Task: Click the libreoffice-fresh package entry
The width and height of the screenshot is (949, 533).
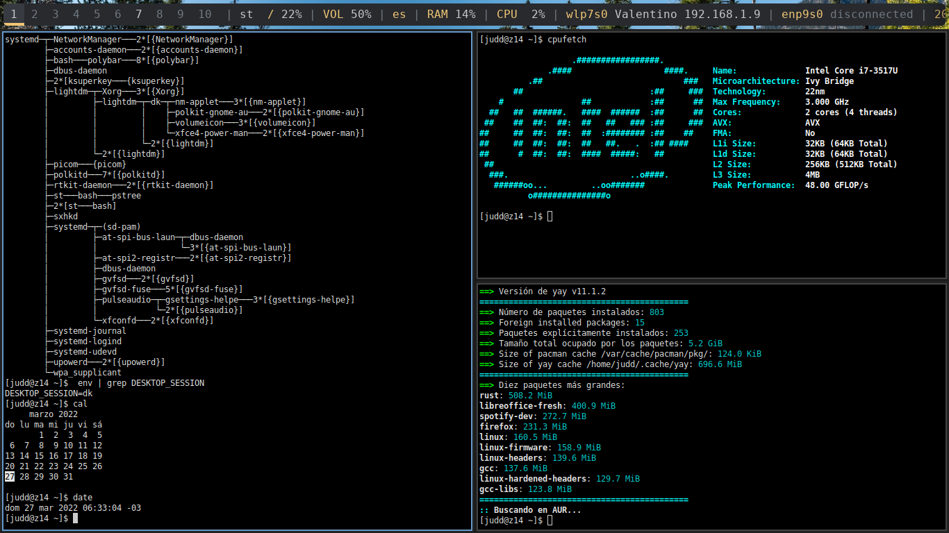Action: (547, 406)
